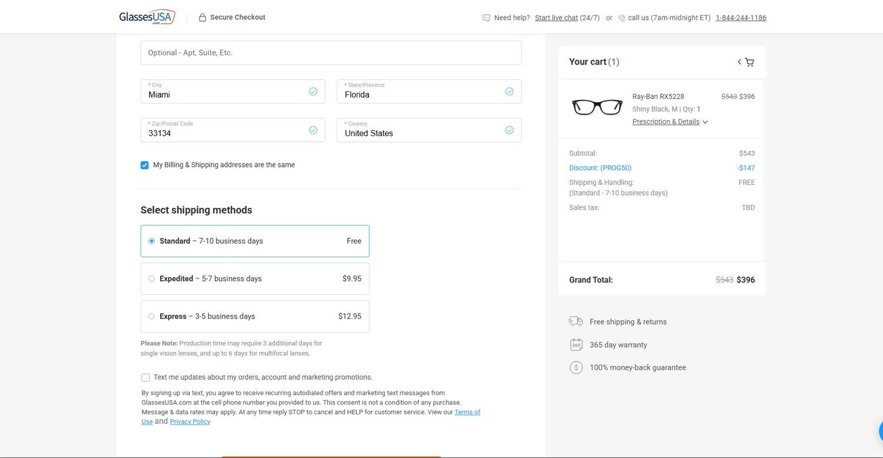883x458 pixels.
Task: Click the 365 day warranty text
Action: 618,345
